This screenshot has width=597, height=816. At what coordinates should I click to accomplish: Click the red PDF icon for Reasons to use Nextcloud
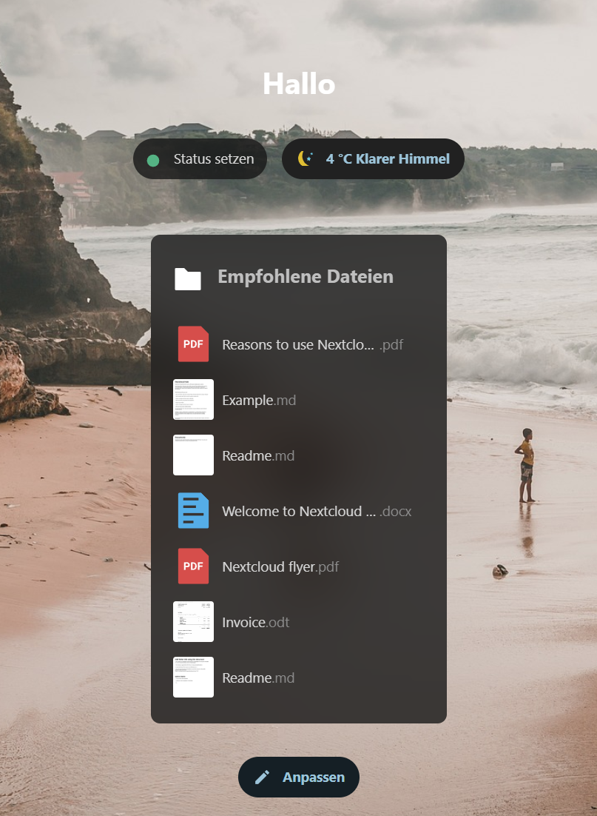point(193,344)
